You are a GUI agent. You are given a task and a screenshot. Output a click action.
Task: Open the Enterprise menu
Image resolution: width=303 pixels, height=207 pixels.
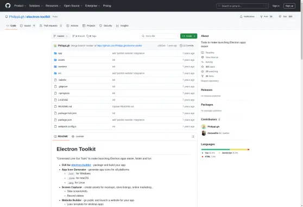(x=92, y=6)
